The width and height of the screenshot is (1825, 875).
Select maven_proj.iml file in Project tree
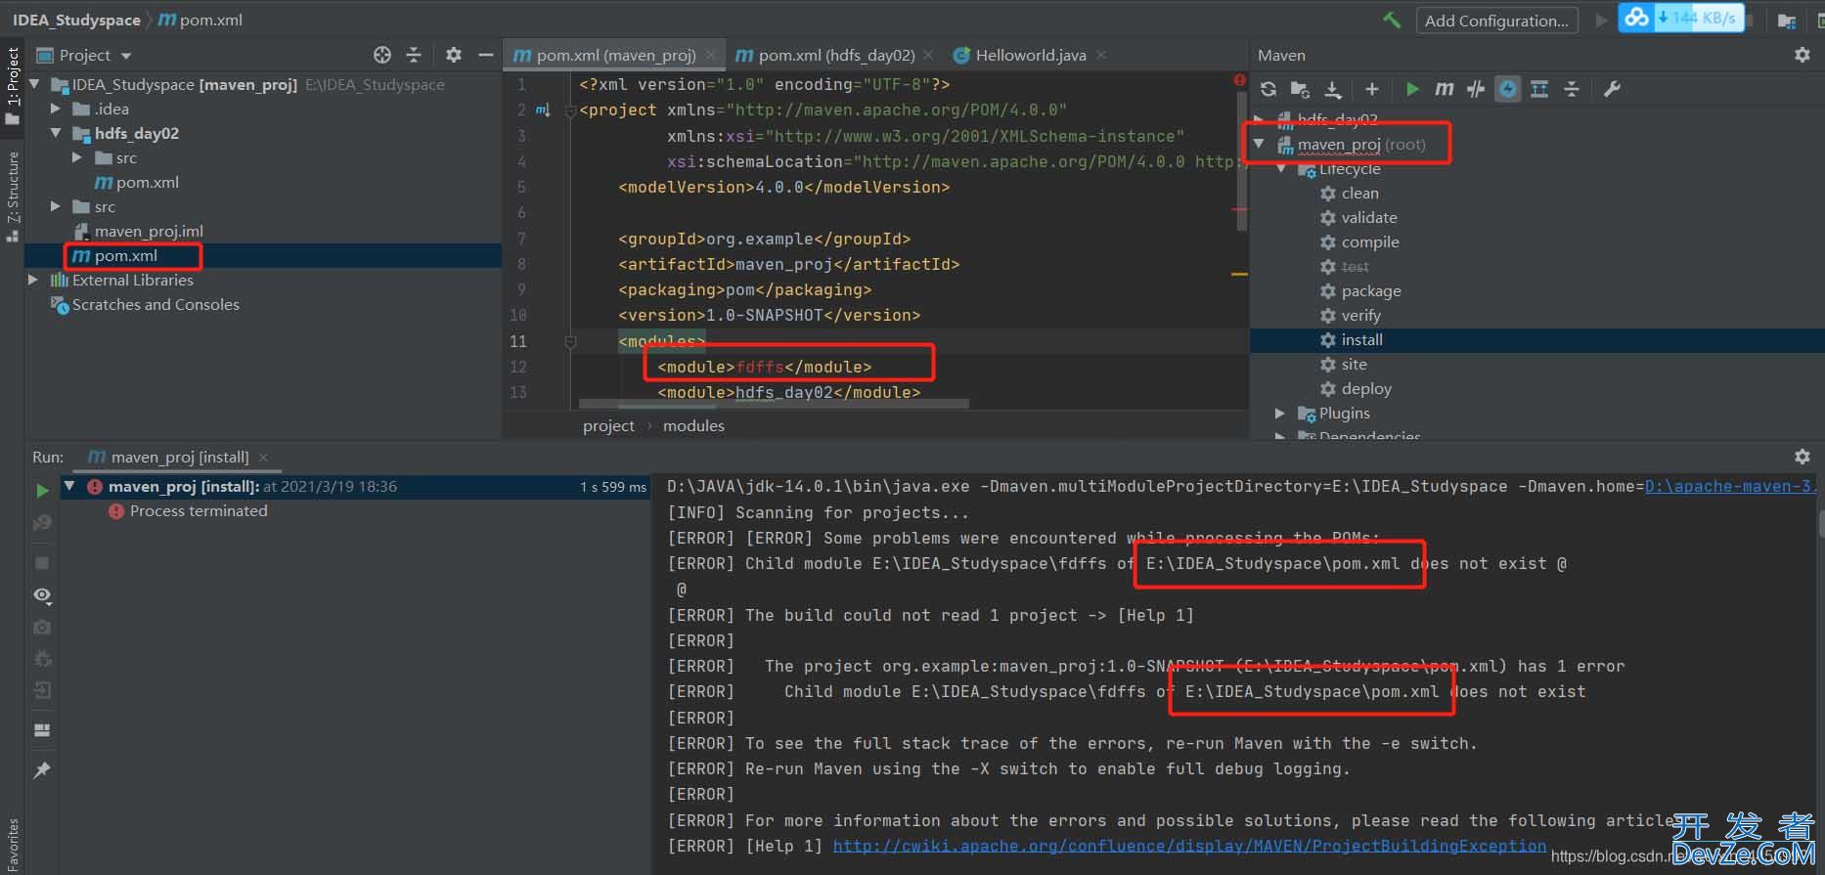[149, 231]
